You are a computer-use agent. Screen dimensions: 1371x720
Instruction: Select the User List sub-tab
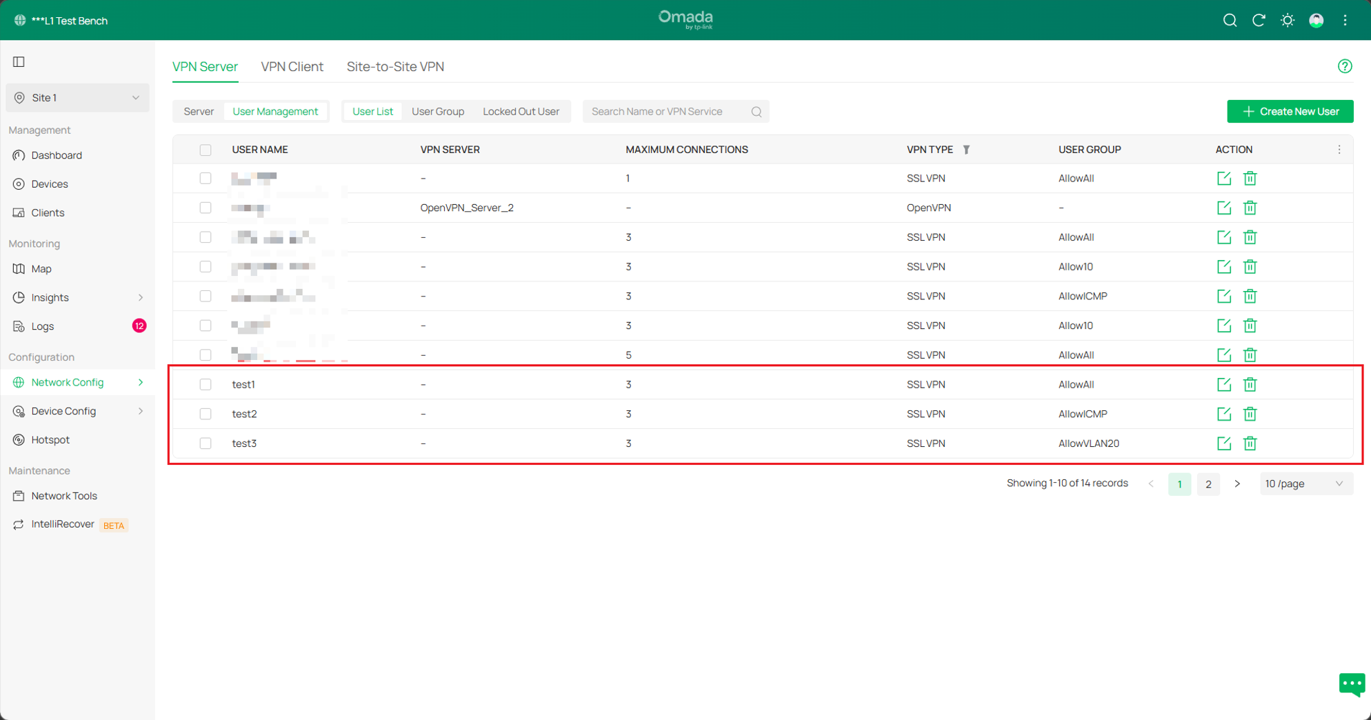coord(372,112)
